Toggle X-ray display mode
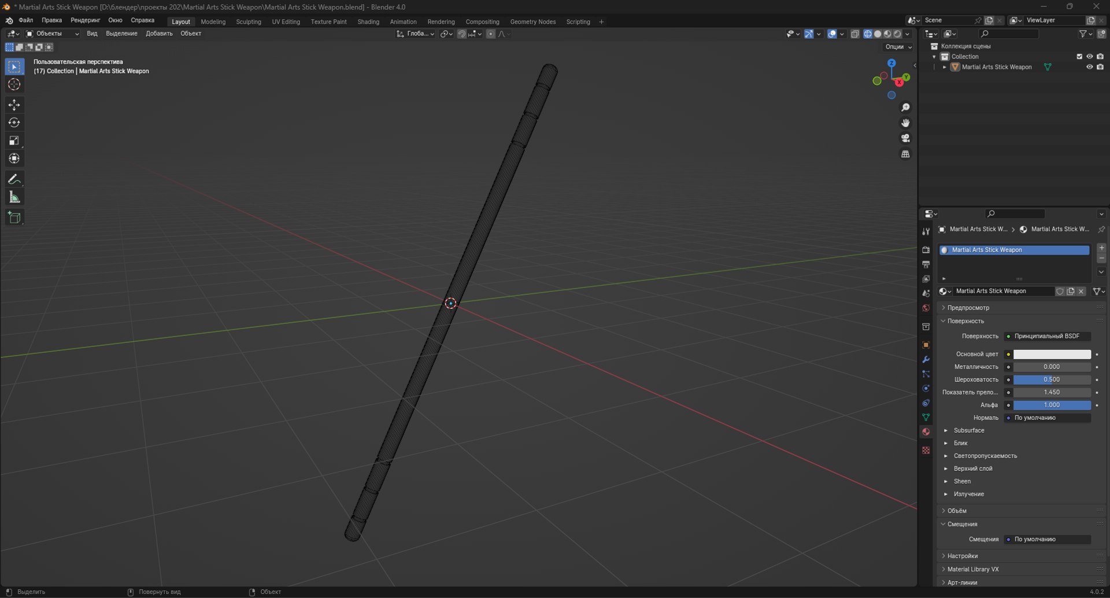1110x598 pixels. tap(855, 34)
